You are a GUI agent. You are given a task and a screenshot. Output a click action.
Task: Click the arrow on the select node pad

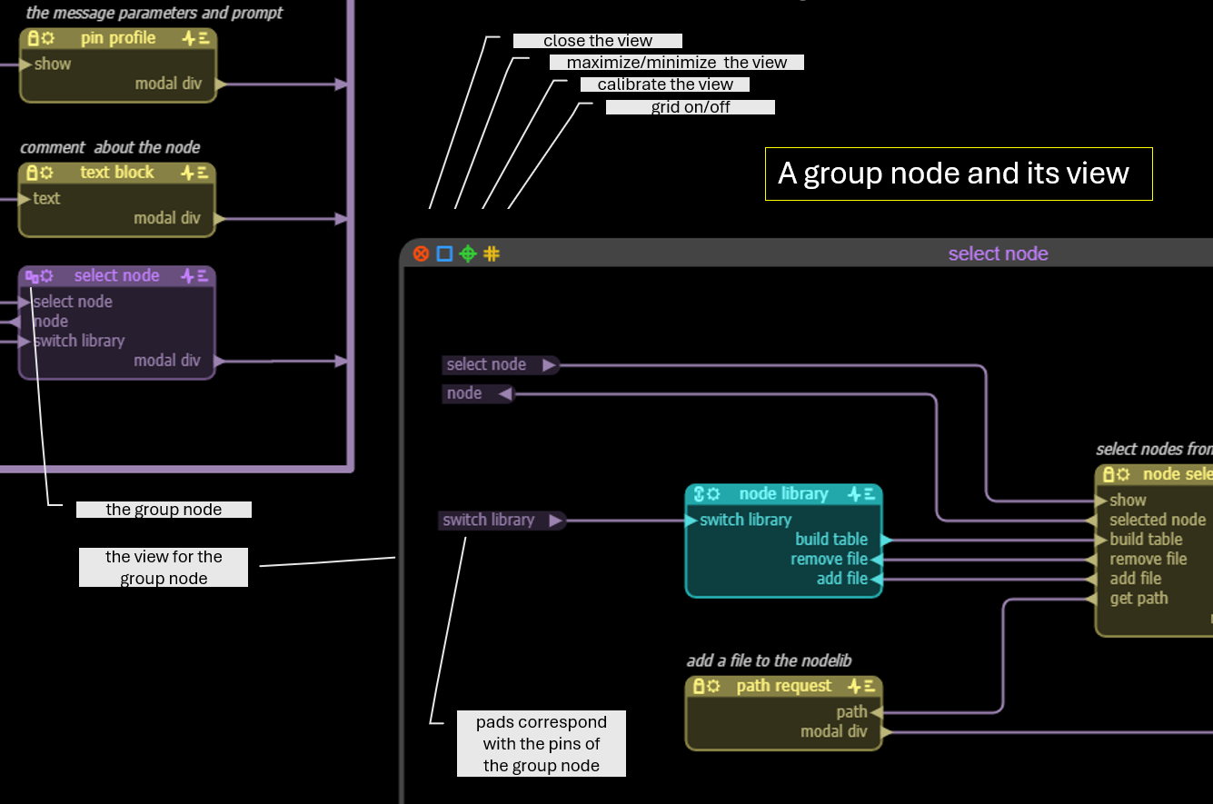coord(549,365)
